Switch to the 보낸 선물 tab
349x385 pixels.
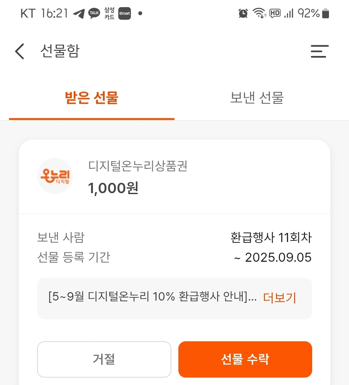[257, 98]
